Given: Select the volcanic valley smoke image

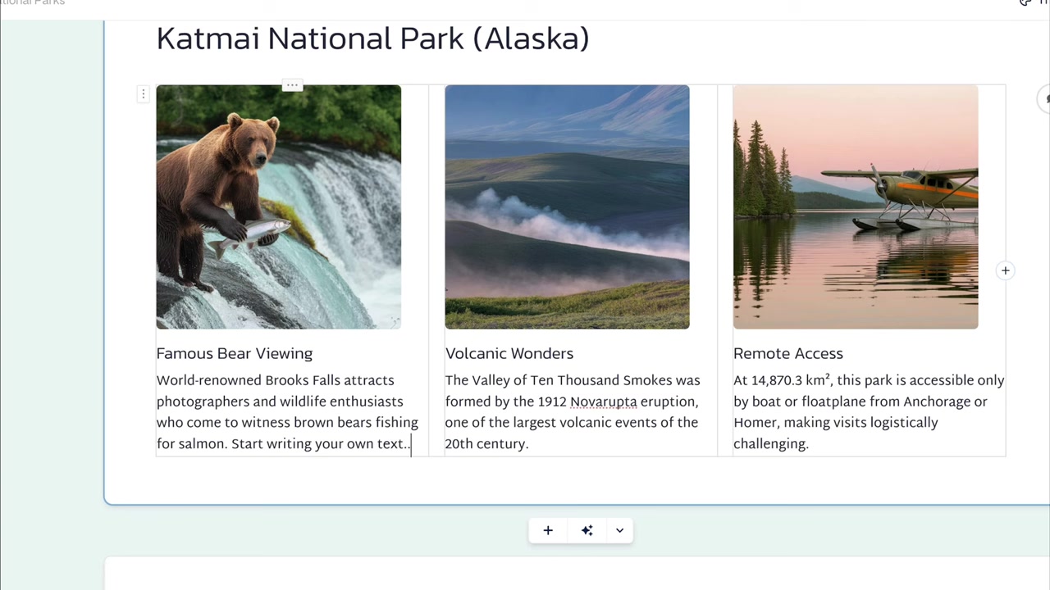Looking at the screenshot, I should click(567, 206).
